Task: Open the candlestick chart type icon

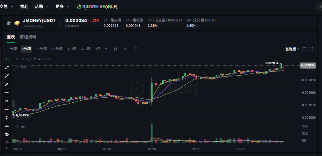Action: click(115, 49)
